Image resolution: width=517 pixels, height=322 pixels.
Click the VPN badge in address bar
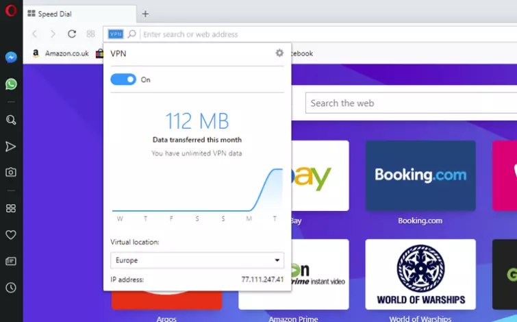116,34
